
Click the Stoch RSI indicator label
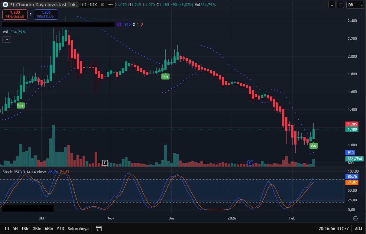[24, 172]
